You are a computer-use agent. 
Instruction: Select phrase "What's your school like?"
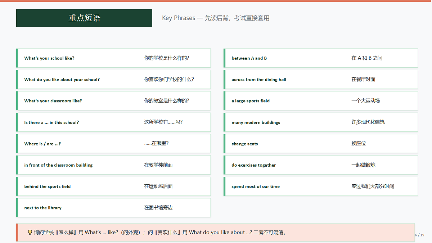pos(49,58)
